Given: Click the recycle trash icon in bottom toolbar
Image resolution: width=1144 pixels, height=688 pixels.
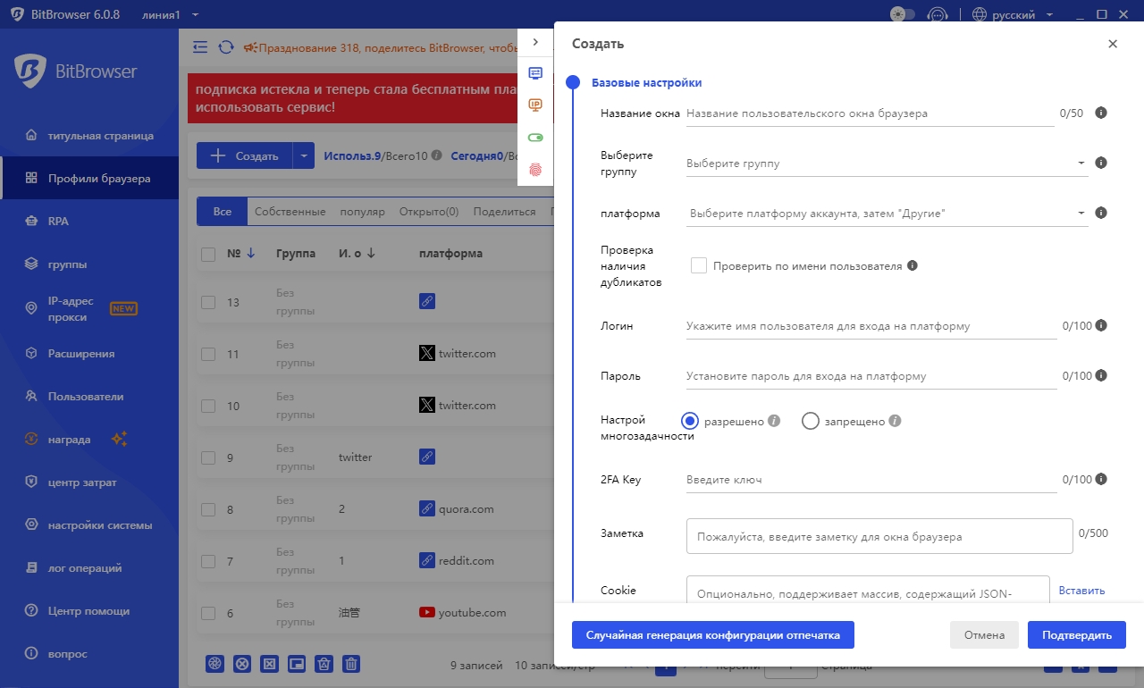Looking at the screenshot, I should (x=324, y=664).
